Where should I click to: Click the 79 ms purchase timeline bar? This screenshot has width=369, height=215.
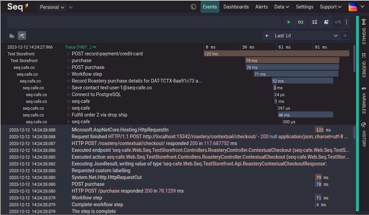point(292,60)
